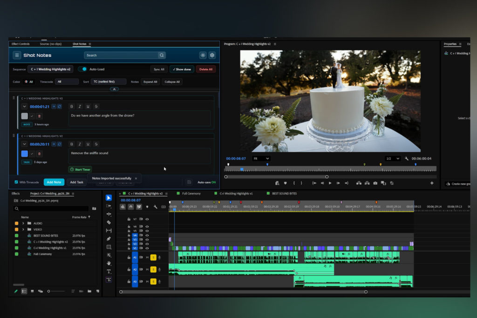
Task: Select the Ripple Edit tool
Action: pyautogui.click(x=109, y=214)
